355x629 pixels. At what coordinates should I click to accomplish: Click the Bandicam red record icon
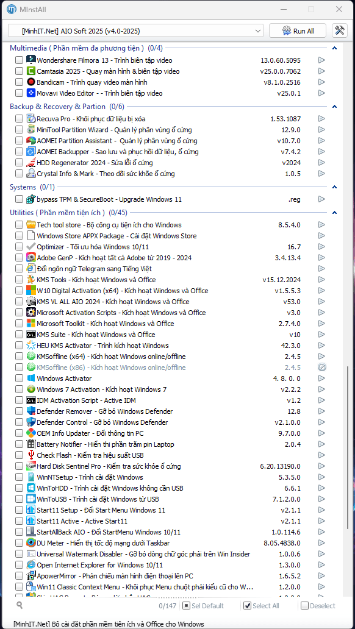point(31,82)
